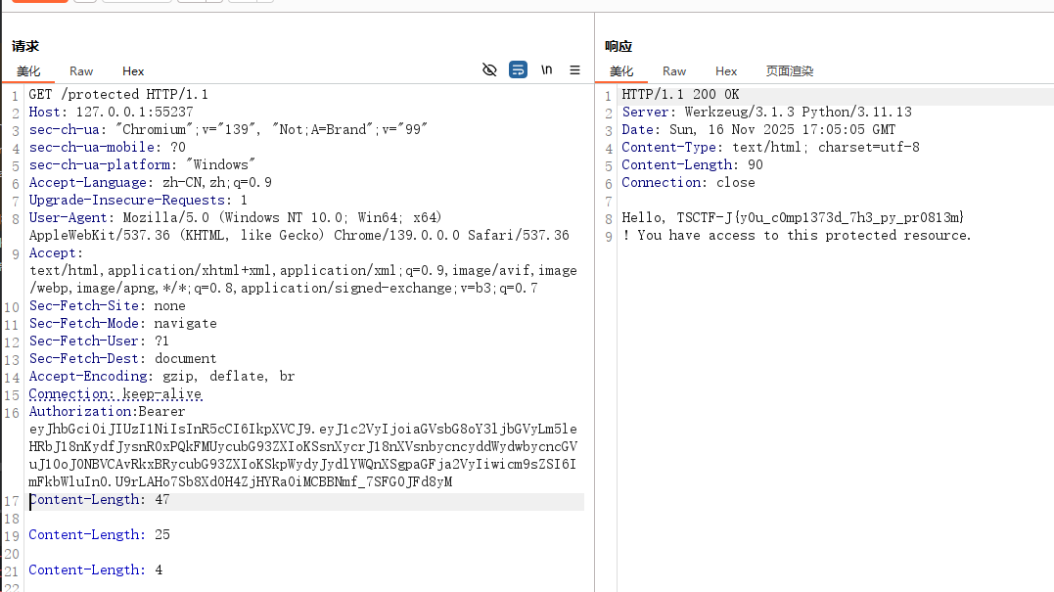Image resolution: width=1054 pixels, height=592 pixels.
Task: Place cursor on the Host header line
Action: (111, 113)
